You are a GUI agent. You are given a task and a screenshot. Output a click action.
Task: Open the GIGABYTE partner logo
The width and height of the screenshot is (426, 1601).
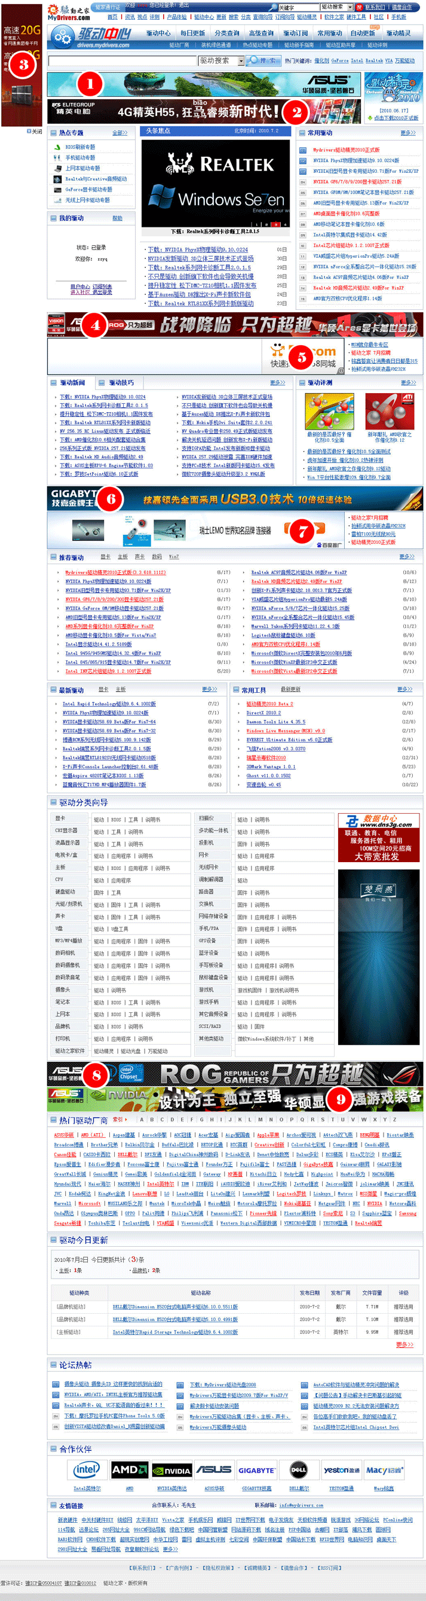tap(256, 1470)
